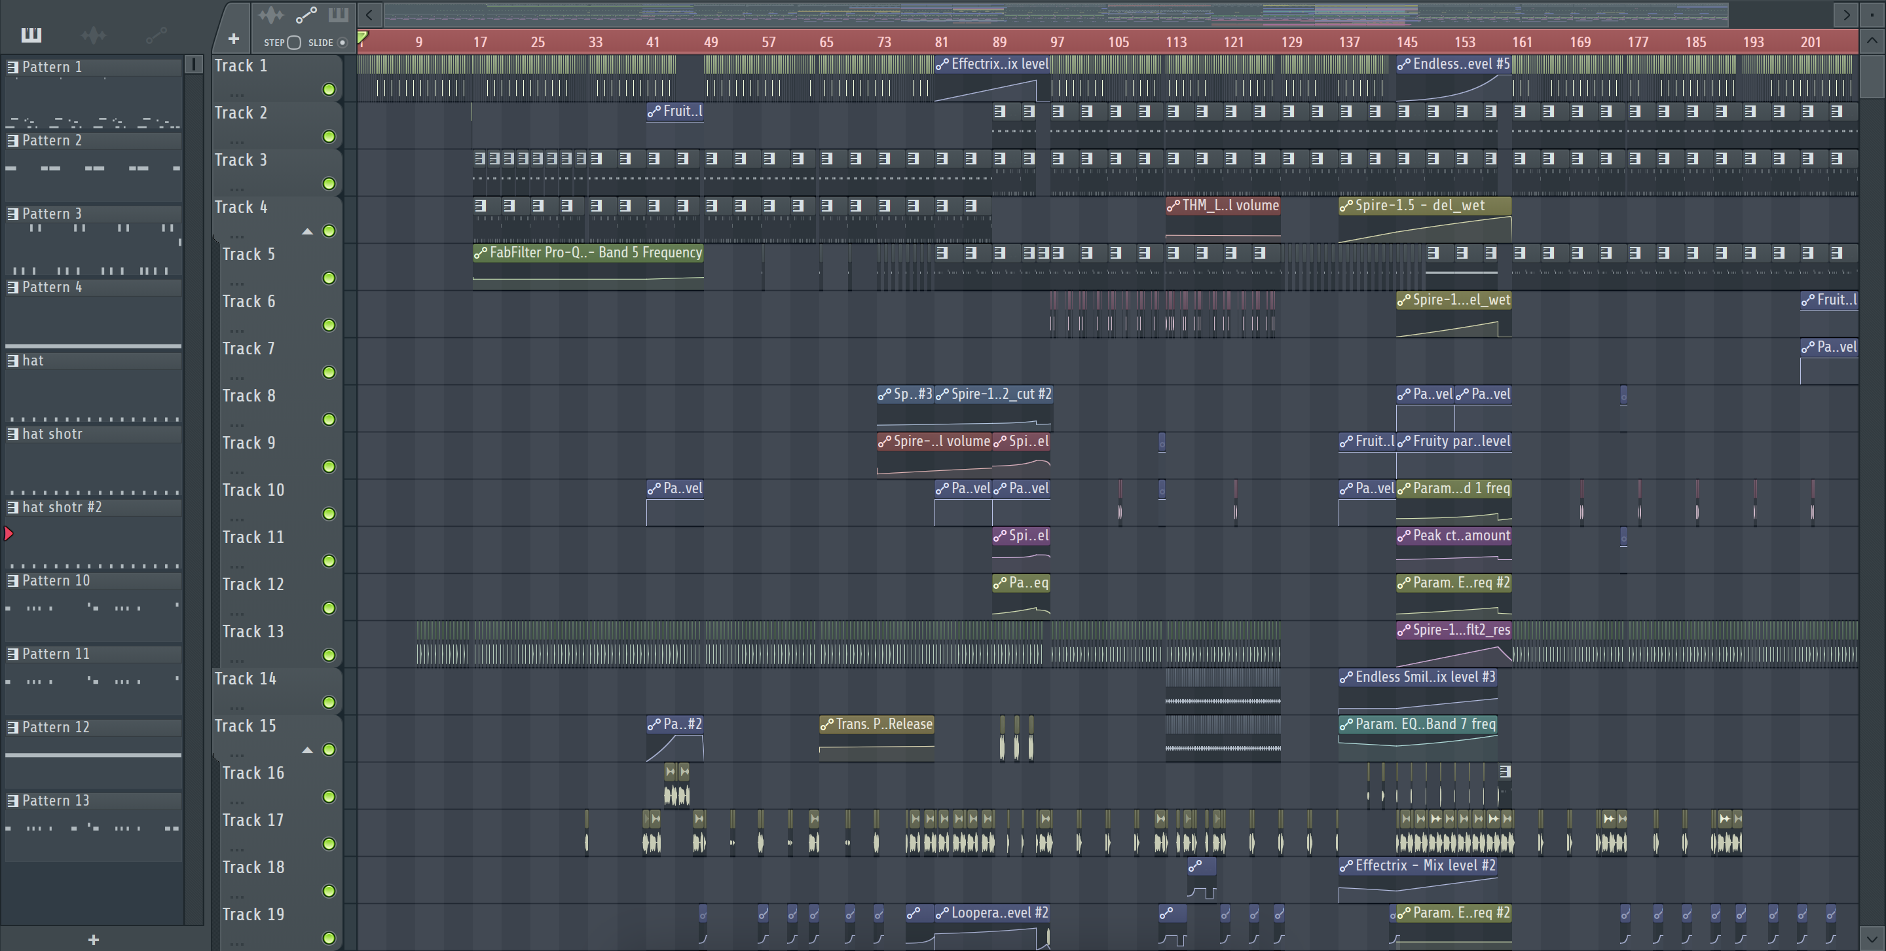This screenshot has width=1886, height=951.
Task: Click the automation icon on the Trans. P..Release clip
Action: (x=826, y=724)
